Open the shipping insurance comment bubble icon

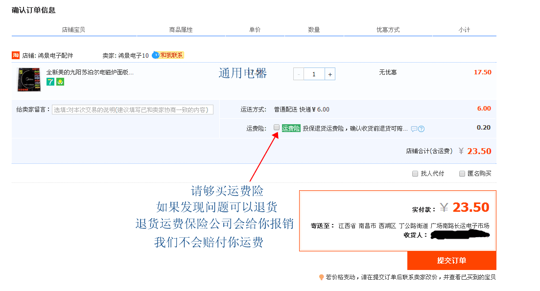coord(414,129)
